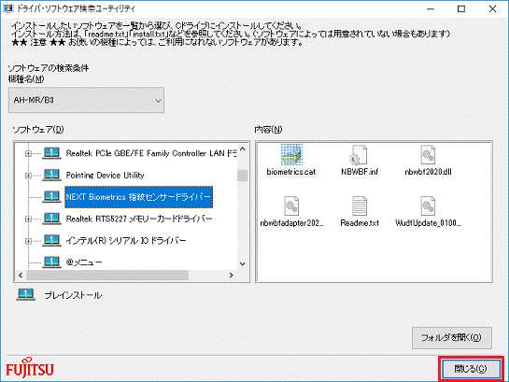Expand the Realtek PCIe GBE/FE tree node

29,153
